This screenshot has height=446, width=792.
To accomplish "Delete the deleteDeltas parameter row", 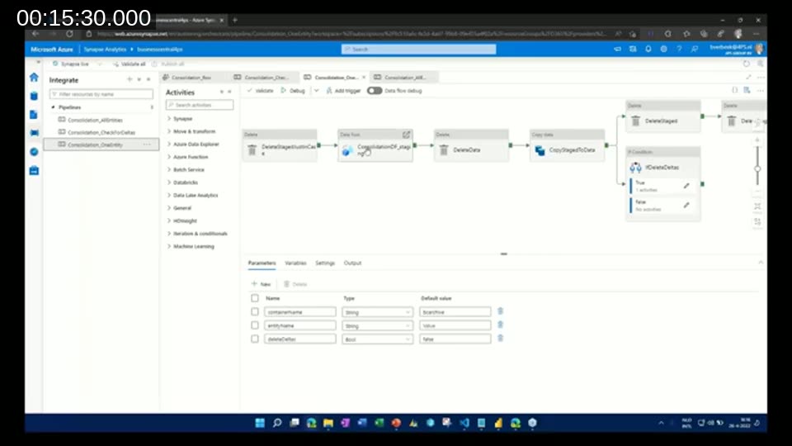I will [x=500, y=339].
